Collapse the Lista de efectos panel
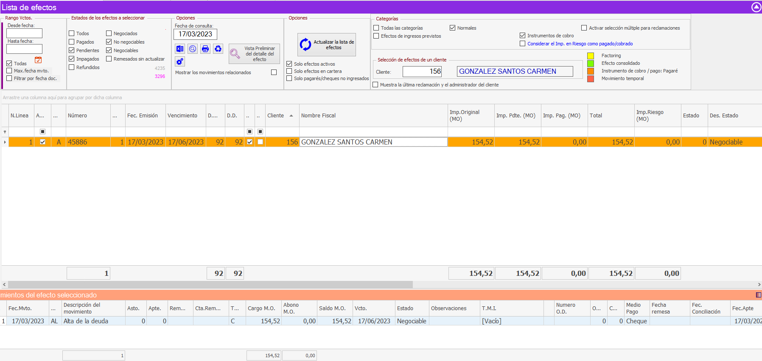Image resolution: width=762 pixels, height=361 pixels. pos(756,7)
